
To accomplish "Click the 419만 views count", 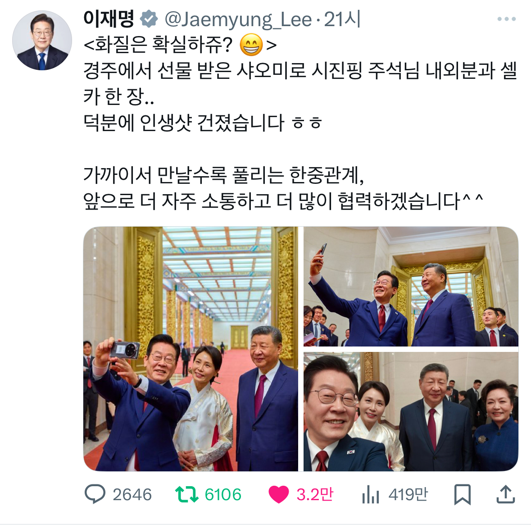I will 408,494.
